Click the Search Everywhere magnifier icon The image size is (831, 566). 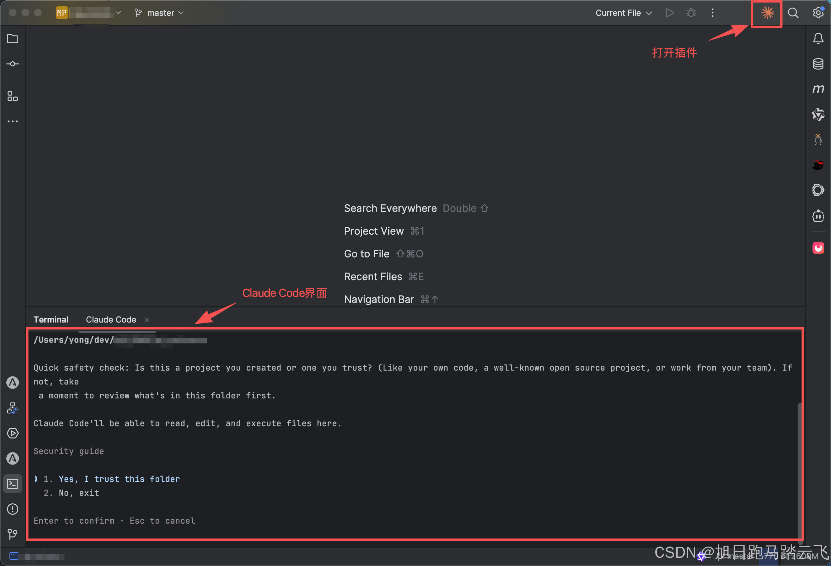pyautogui.click(x=793, y=13)
